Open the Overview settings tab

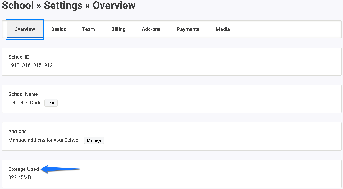pyautogui.click(x=25, y=29)
